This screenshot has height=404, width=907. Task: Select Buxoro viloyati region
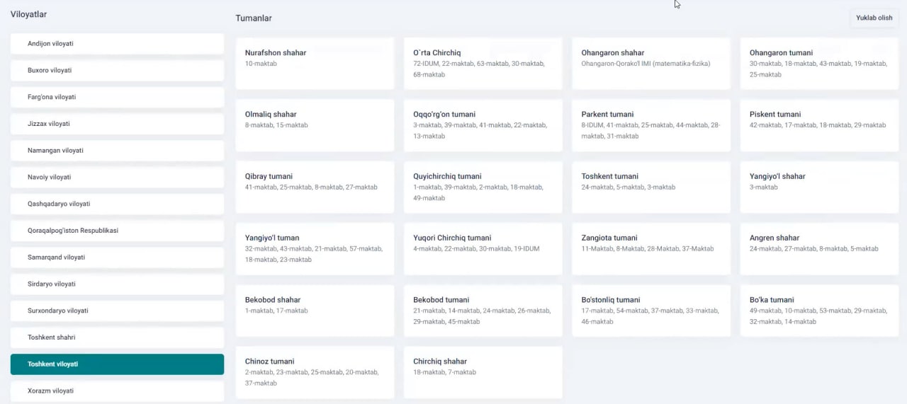tap(117, 71)
